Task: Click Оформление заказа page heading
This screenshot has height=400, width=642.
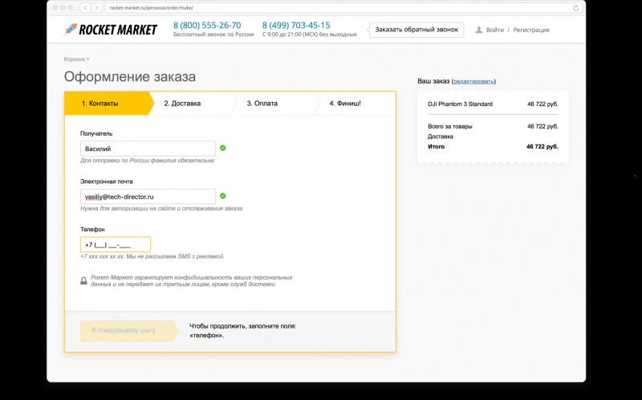Action: click(x=130, y=76)
